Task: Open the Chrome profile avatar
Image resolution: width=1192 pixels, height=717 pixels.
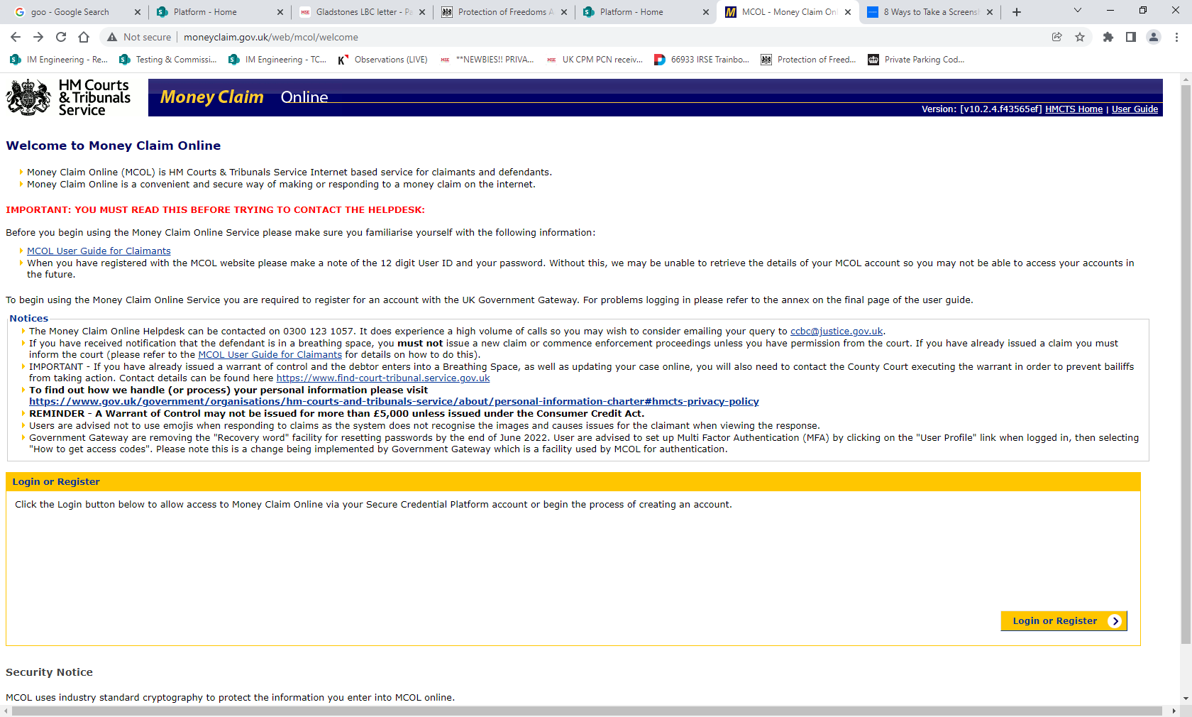Action: click(1154, 37)
